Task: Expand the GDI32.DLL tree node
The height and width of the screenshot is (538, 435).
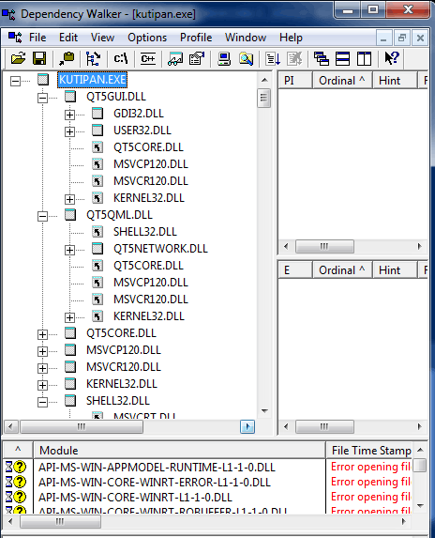Action: 70,115
